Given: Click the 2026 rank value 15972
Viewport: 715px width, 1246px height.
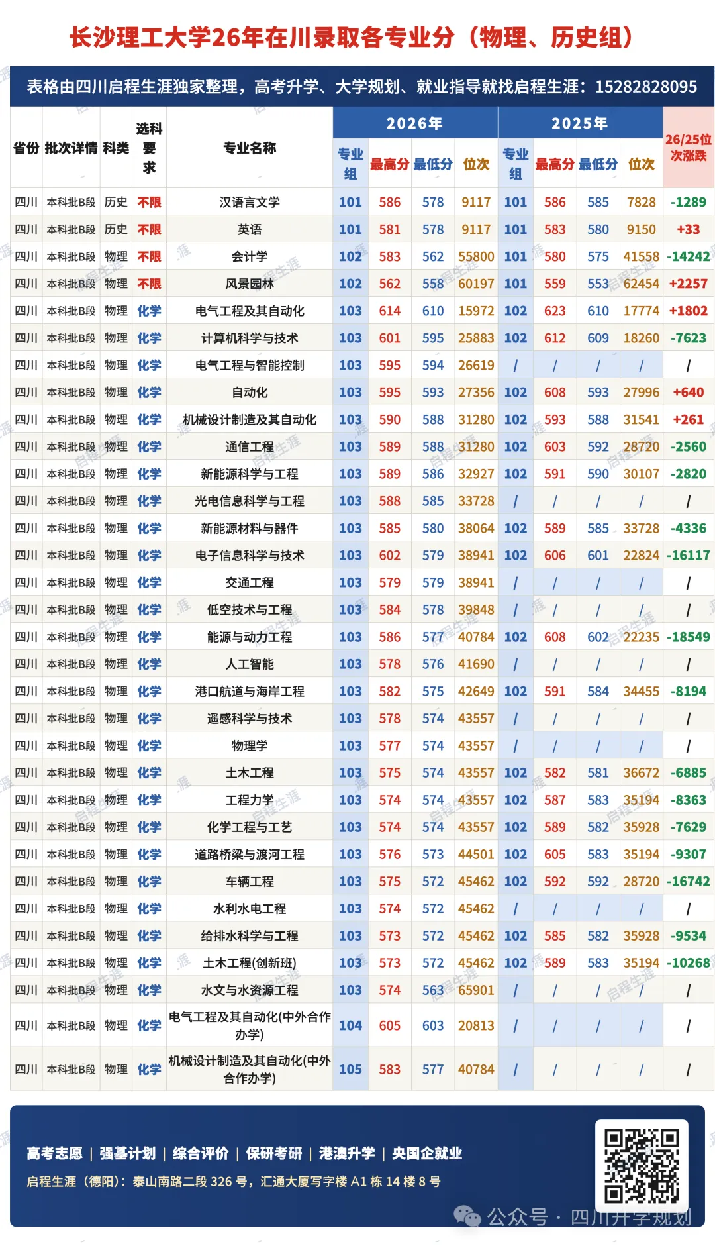Looking at the screenshot, I should pos(476,311).
